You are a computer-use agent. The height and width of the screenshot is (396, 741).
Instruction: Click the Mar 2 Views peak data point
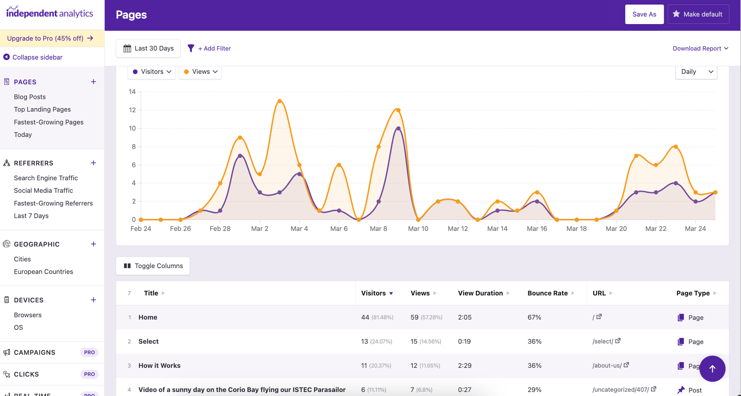click(280, 101)
